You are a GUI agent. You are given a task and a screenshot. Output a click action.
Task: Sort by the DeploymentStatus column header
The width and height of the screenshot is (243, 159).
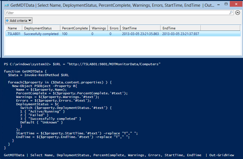pyautogui.click(x=41, y=28)
